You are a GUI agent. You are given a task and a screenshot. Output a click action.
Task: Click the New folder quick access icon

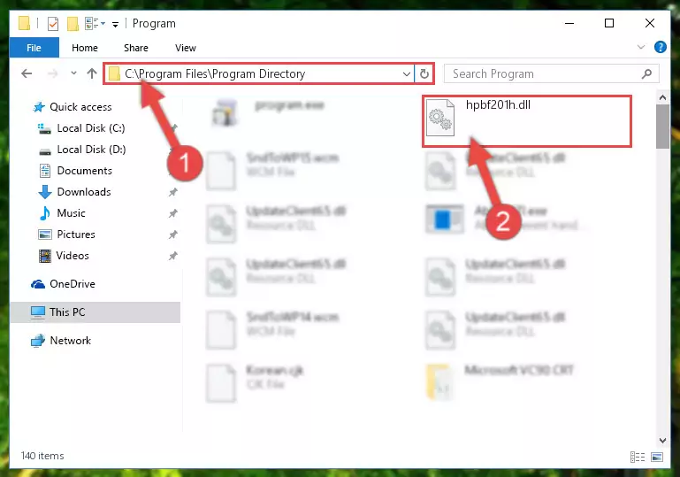(73, 24)
